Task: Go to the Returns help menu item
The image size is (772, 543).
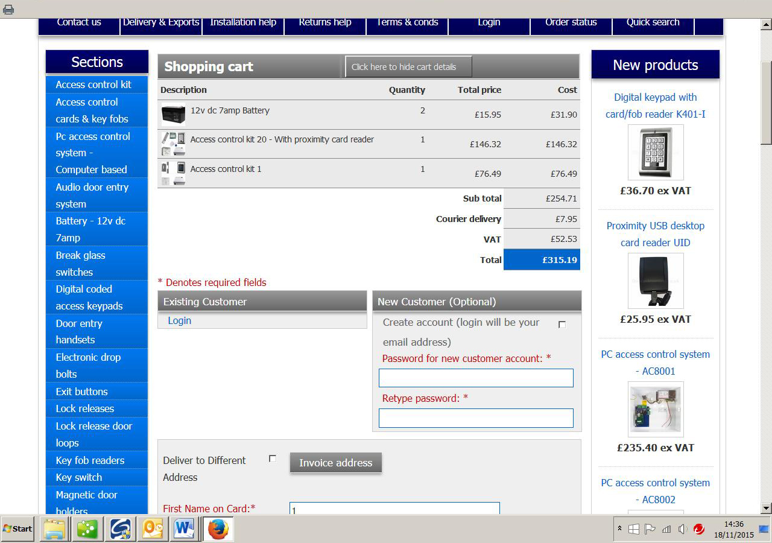Action: 324,22
